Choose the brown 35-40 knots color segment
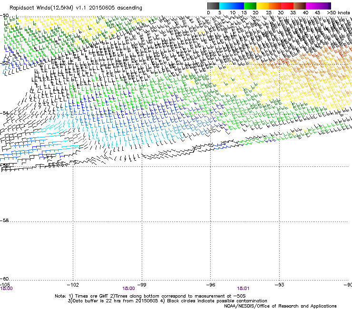 [x=300, y=6]
